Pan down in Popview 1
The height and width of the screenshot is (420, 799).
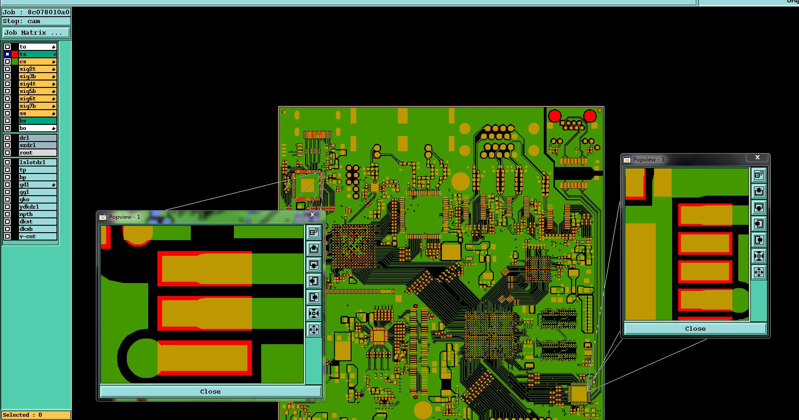tap(314, 265)
